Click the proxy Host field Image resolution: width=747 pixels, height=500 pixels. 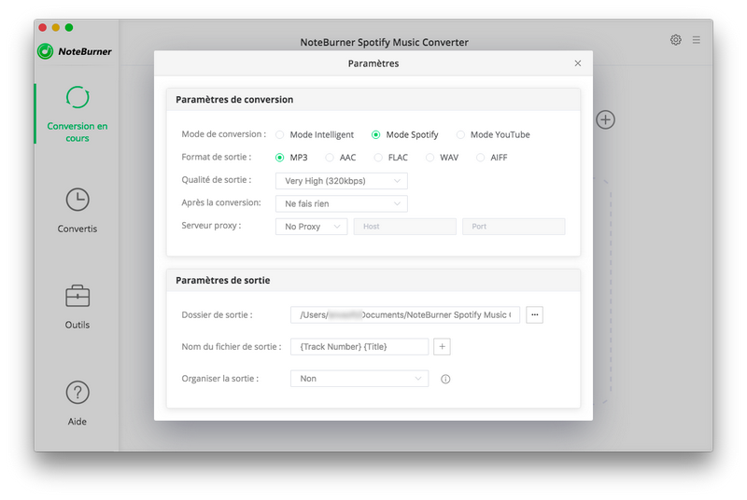click(x=405, y=227)
